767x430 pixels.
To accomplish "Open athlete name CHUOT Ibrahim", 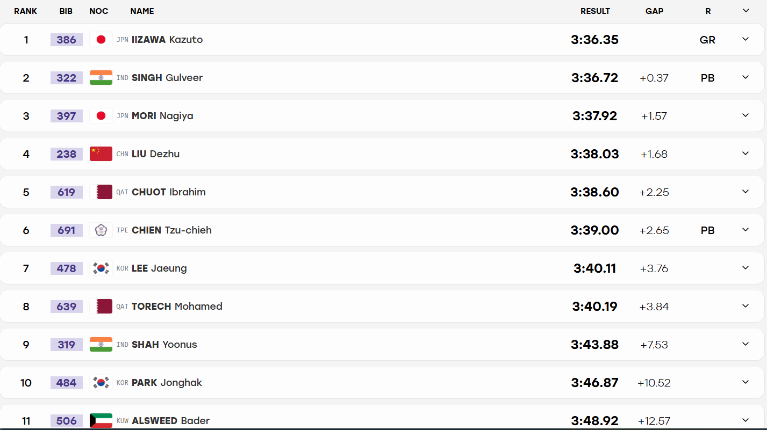I will (x=169, y=192).
